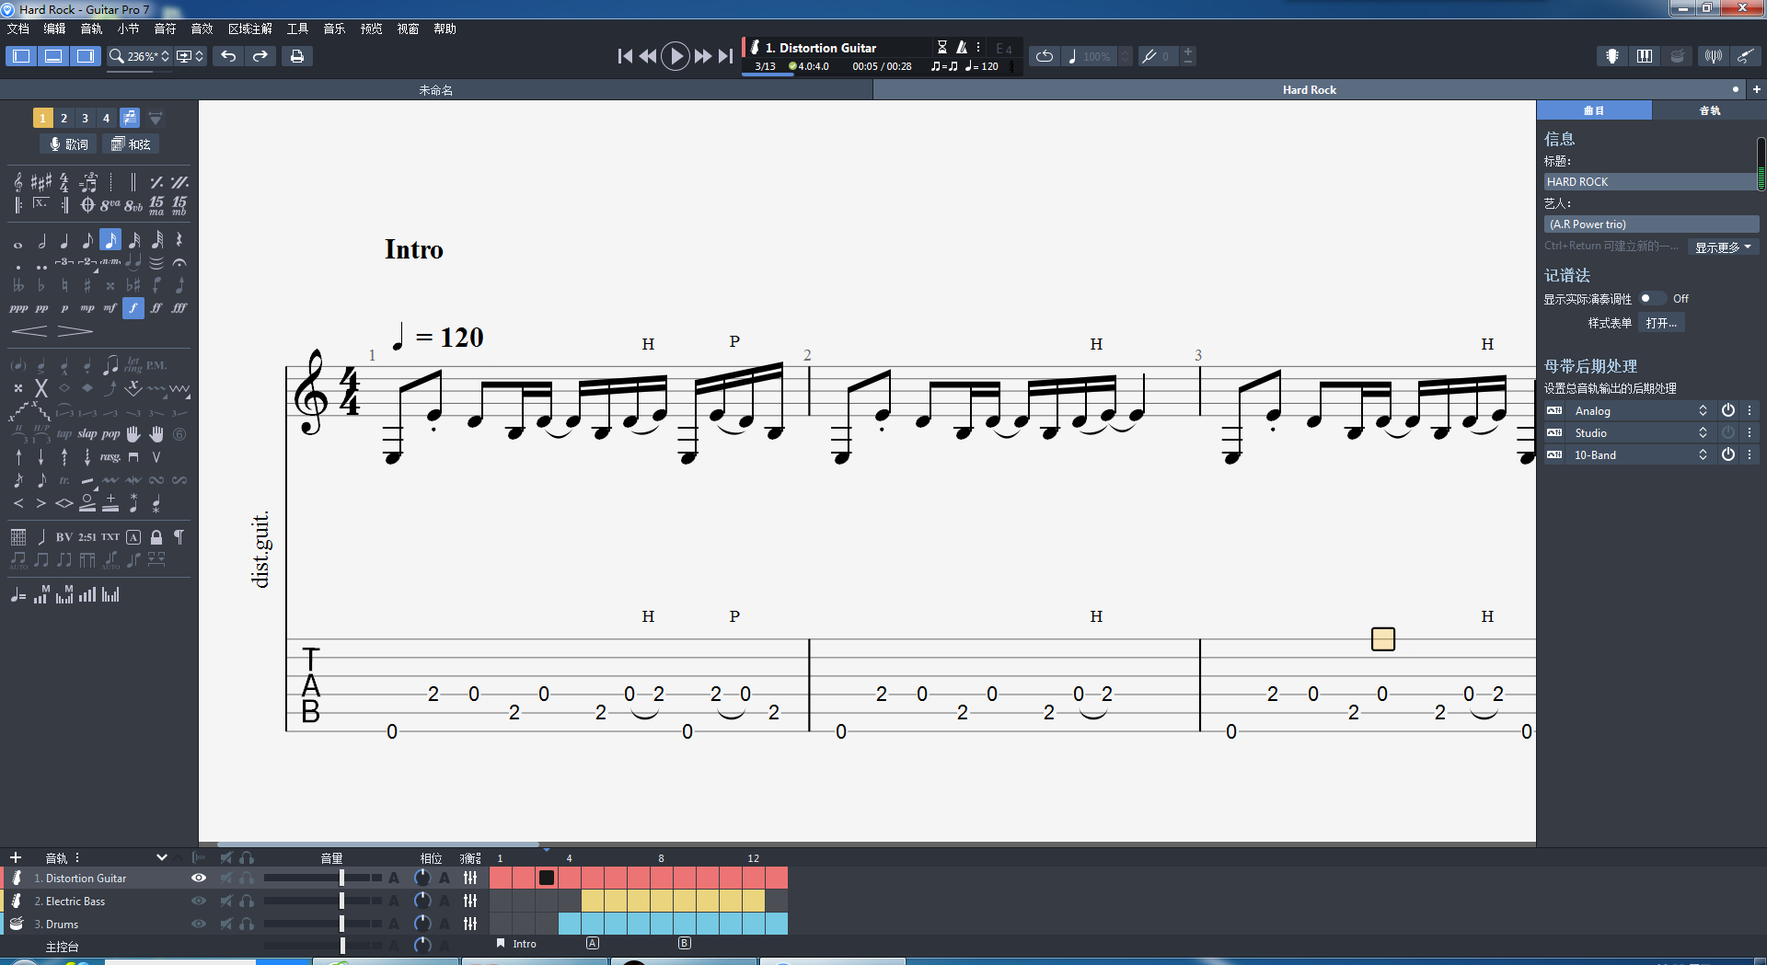The height and width of the screenshot is (965, 1767).
Task: Click the open stylesheet button
Action: [1661, 324]
